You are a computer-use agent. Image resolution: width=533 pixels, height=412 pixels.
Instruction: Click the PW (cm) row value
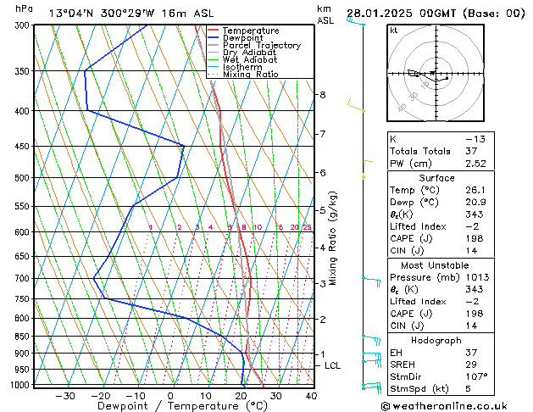(x=475, y=164)
